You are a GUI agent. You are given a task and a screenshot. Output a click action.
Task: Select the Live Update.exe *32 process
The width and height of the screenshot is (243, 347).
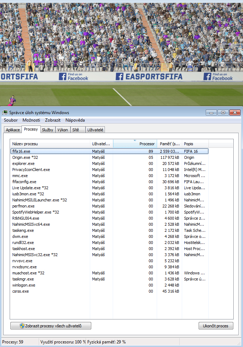[109, 188]
